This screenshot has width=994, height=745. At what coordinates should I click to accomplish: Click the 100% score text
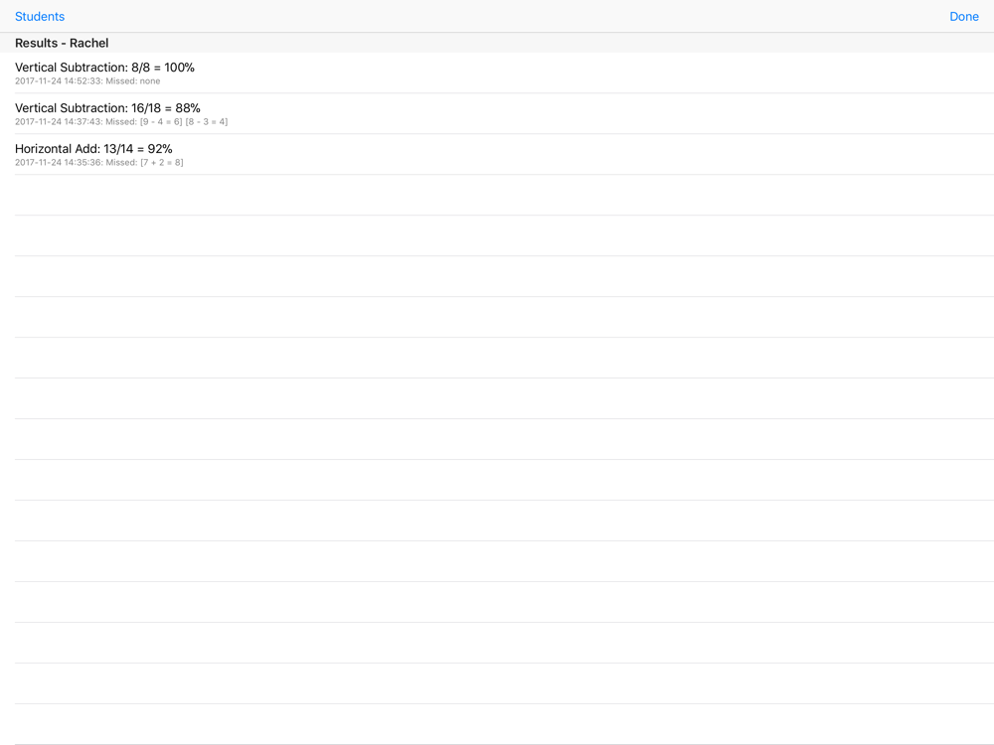179,68
